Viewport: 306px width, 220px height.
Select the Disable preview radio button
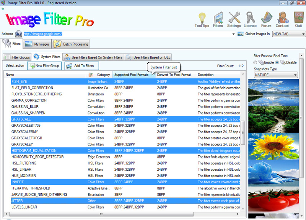277,62
